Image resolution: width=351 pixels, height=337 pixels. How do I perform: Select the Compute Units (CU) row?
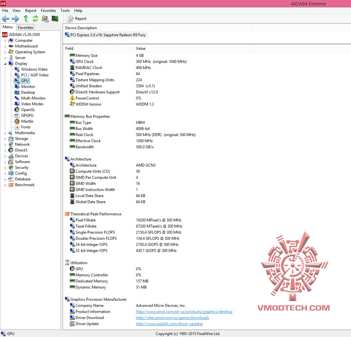tap(105, 171)
